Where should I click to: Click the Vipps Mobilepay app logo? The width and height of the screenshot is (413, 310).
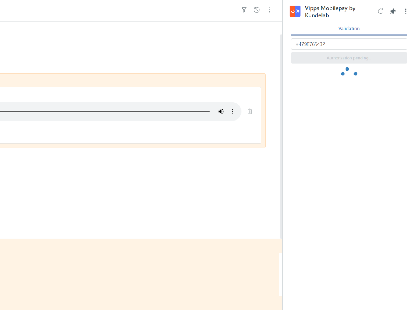click(x=295, y=11)
